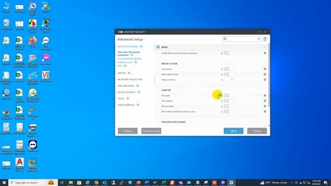The width and height of the screenshot is (331, 186).
Task: Click info icon for Local drives row
Action: pos(265,69)
